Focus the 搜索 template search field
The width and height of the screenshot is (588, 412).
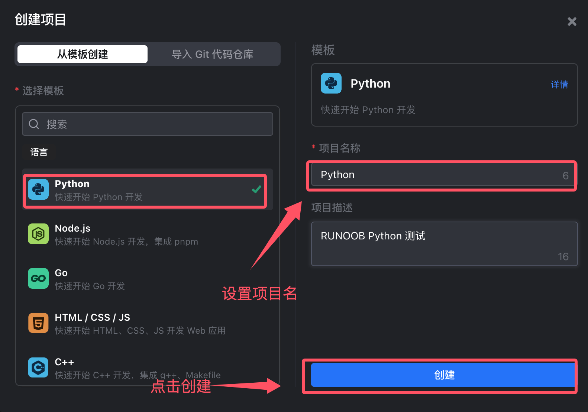click(148, 124)
